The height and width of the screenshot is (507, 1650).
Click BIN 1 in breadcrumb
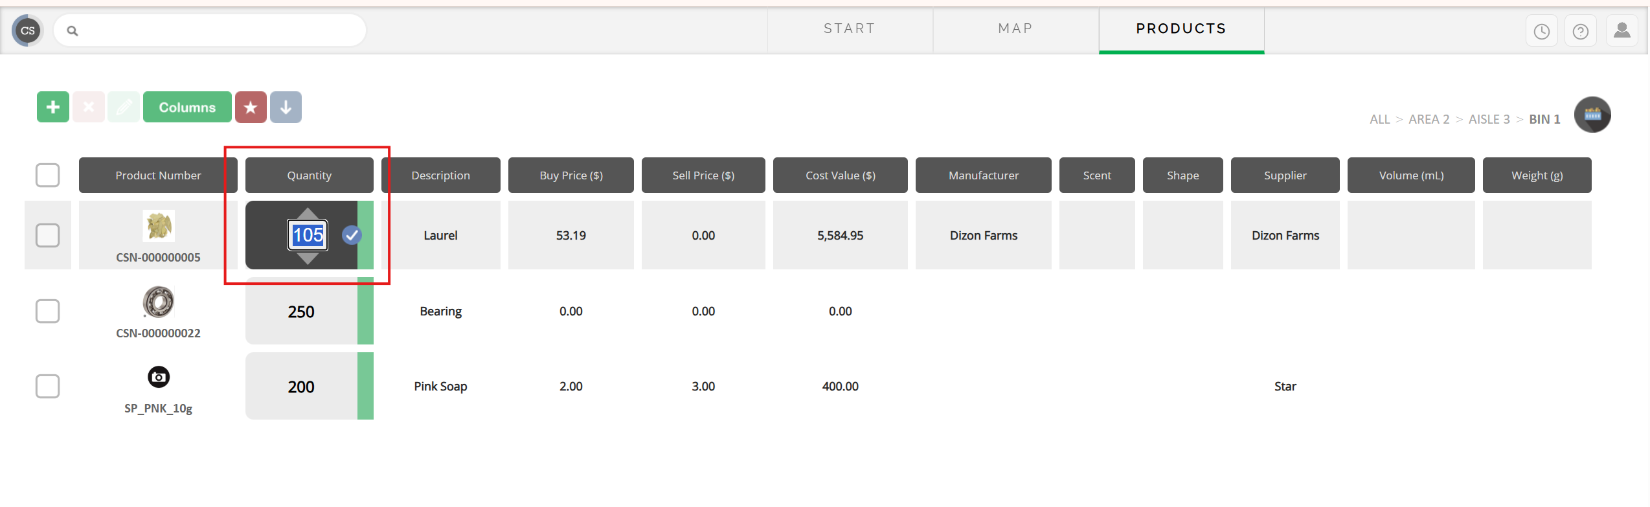tap(1544, 119)
